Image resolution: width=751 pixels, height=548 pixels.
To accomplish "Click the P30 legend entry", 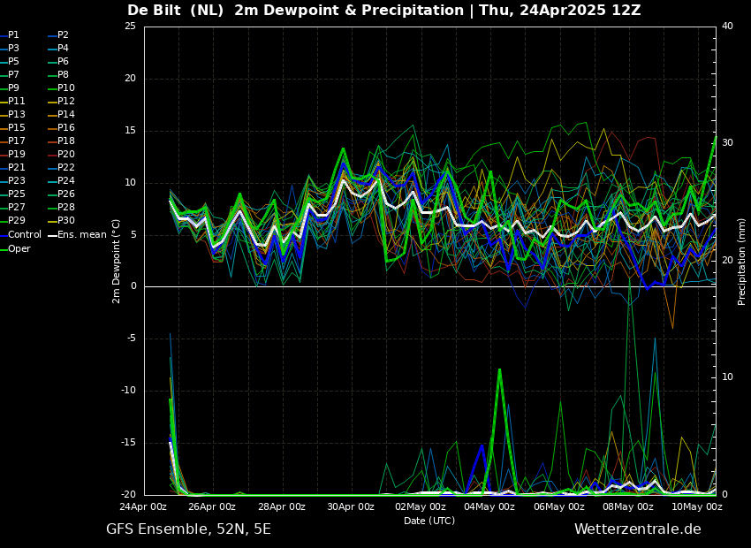I will (66, 221).
